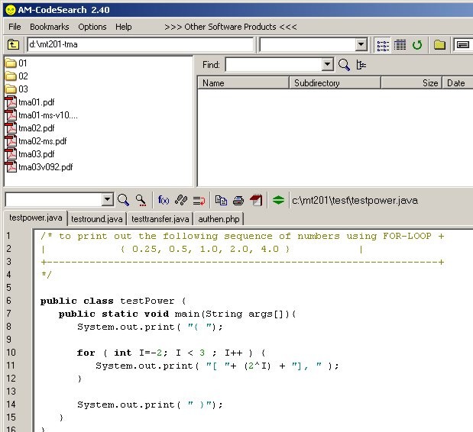473x432 pixels.
Task: Click the footsteps icon in code toolbar
Action: (x=181, y=200)
